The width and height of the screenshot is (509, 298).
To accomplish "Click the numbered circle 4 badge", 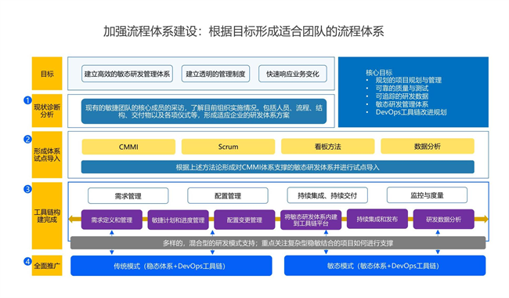I will pyautogui.click(x=27, y=261).
